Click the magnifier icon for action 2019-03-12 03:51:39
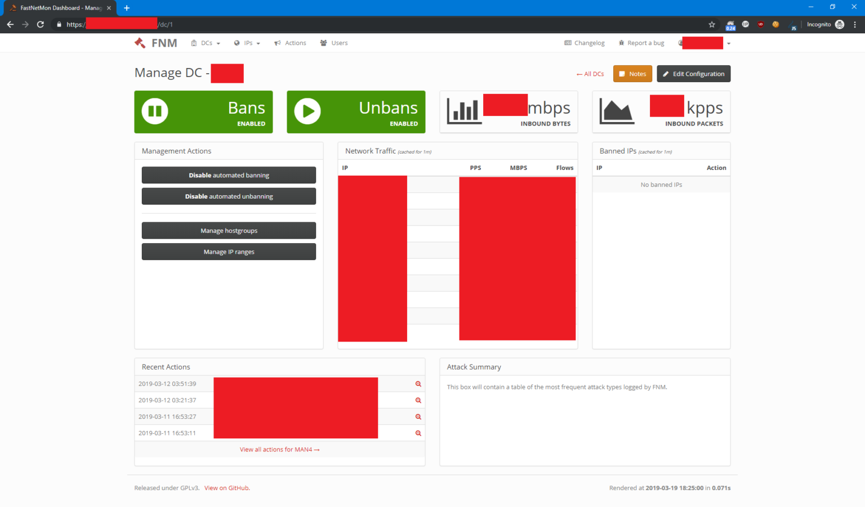This screenshot has height=507, width=865. point(418,384)
